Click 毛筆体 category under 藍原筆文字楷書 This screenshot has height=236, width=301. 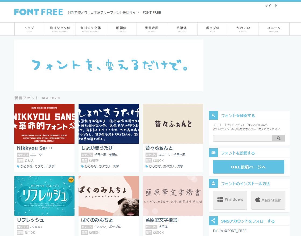163,227
